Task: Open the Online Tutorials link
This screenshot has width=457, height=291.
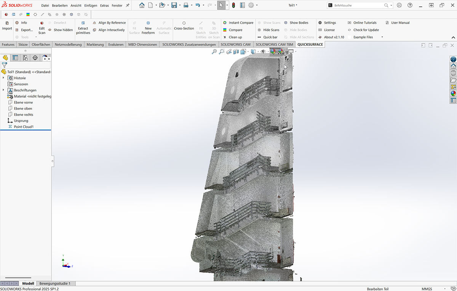Action: pos(364,22)
